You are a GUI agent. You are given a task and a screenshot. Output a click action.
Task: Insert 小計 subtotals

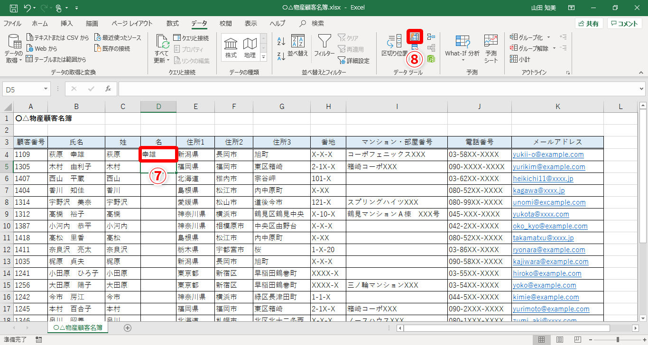[x=520, y=59]
